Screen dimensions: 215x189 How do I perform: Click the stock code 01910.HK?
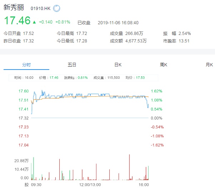click(40, 8)
